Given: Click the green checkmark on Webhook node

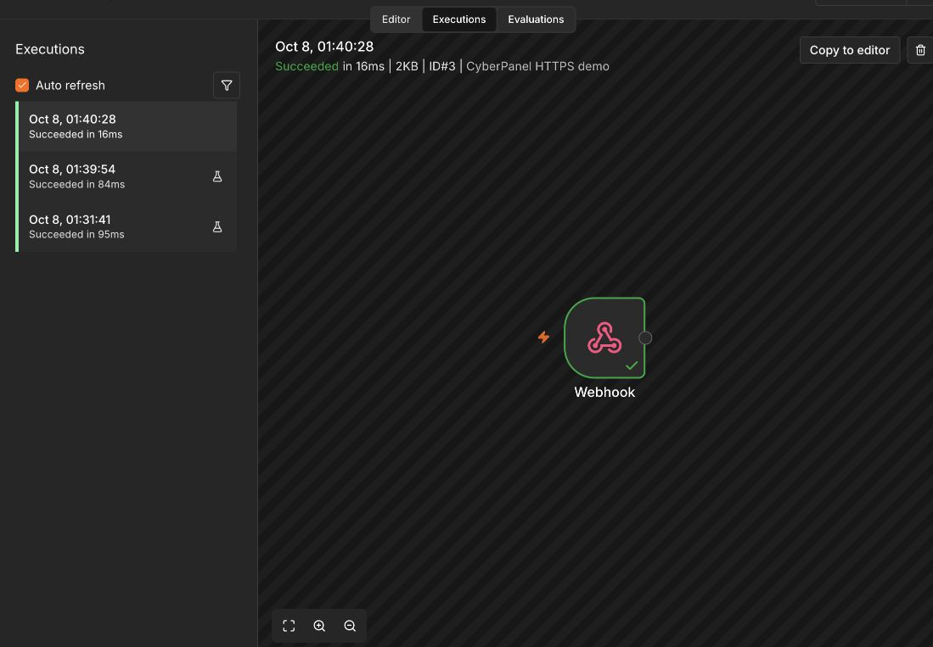Looking at the screenshot, I should pyautogui.click(x=632, y=365).
